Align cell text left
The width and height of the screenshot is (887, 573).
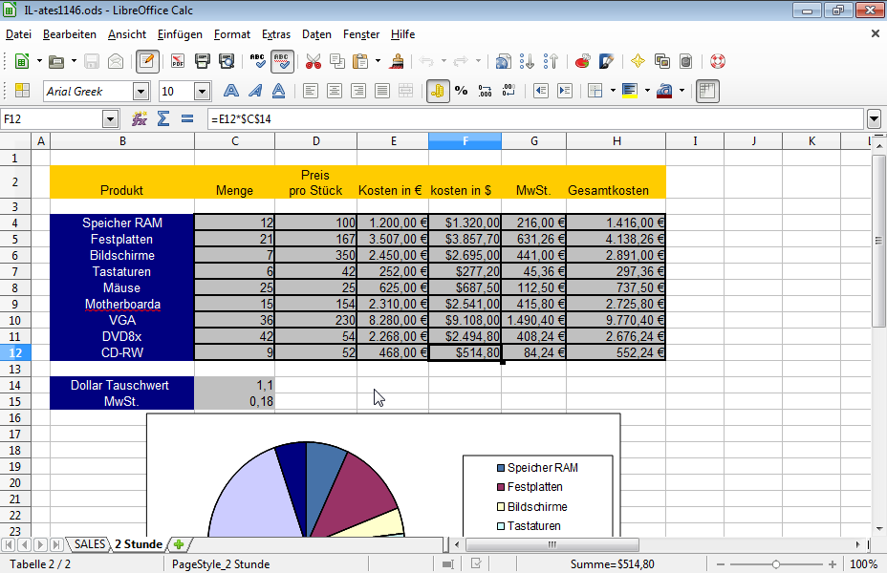coord(310,91)
